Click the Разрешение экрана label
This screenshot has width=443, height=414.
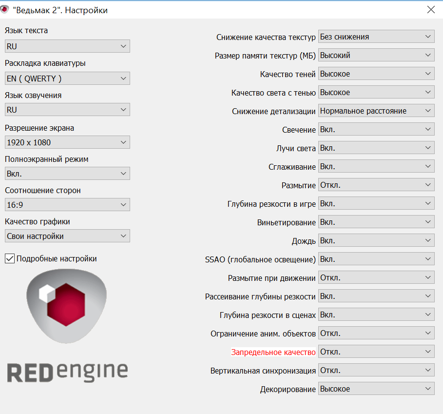coord(39,128)
